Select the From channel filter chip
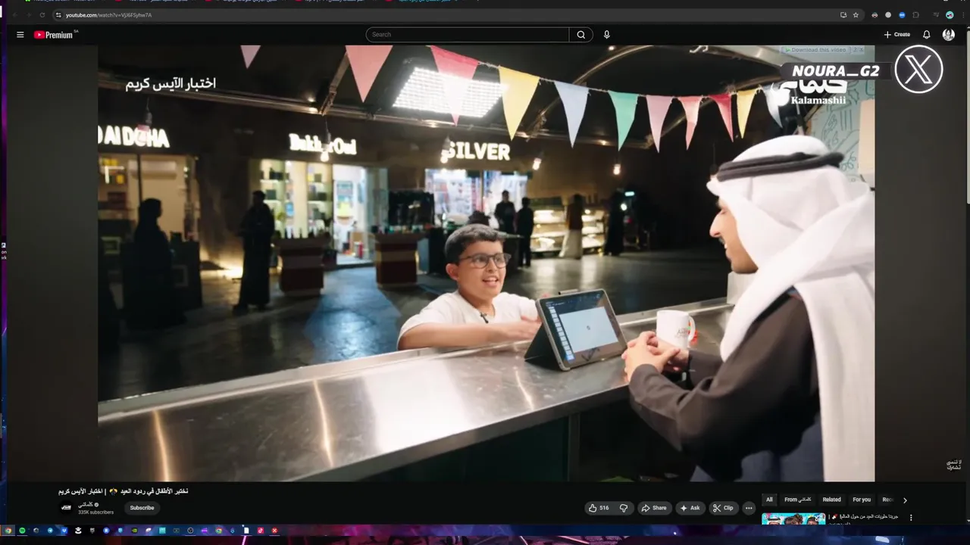This screenshot has height=545, width=970. coord(797,500)
